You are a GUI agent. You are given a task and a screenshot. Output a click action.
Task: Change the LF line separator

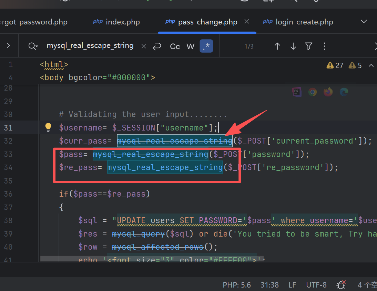[x=292, y=285]
